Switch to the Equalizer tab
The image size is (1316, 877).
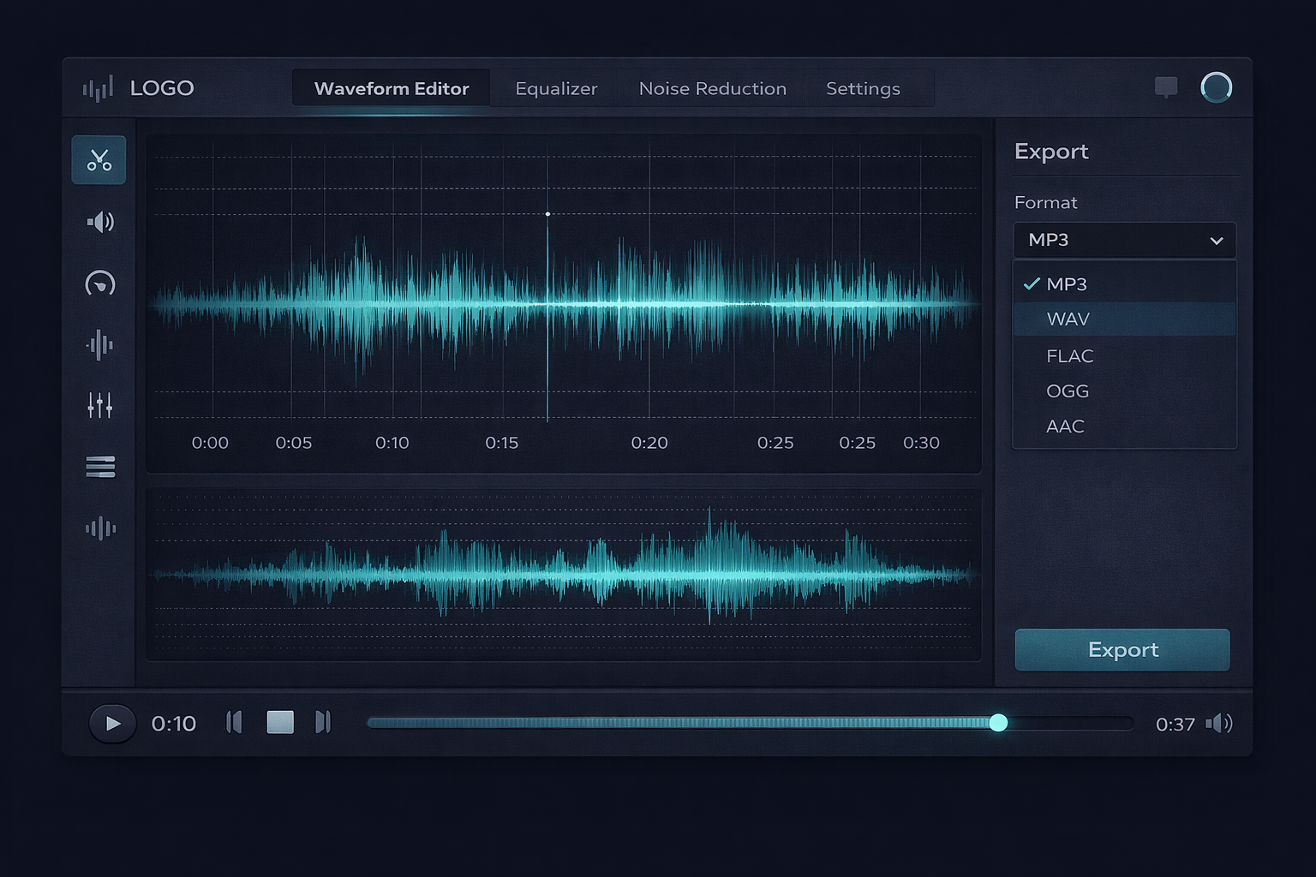click(x=556, y=88)
